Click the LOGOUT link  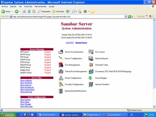tap(70, 43)
